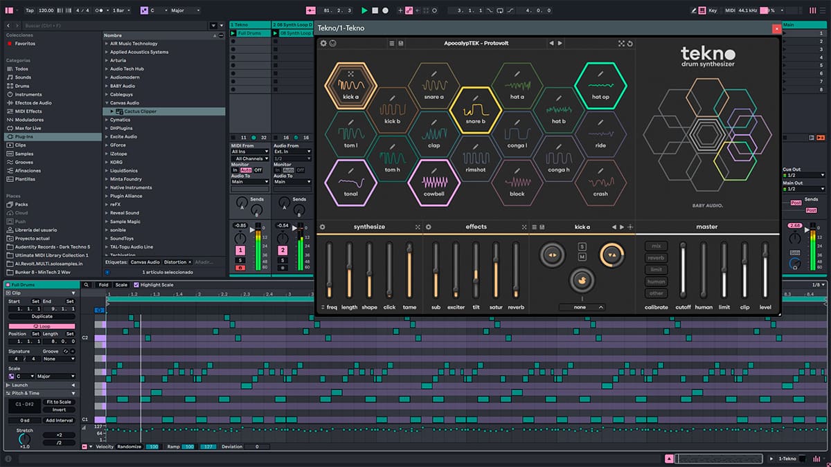The image size is (831, 467).
Task: Arm the transport record button
Action: [x=386, y=10]
